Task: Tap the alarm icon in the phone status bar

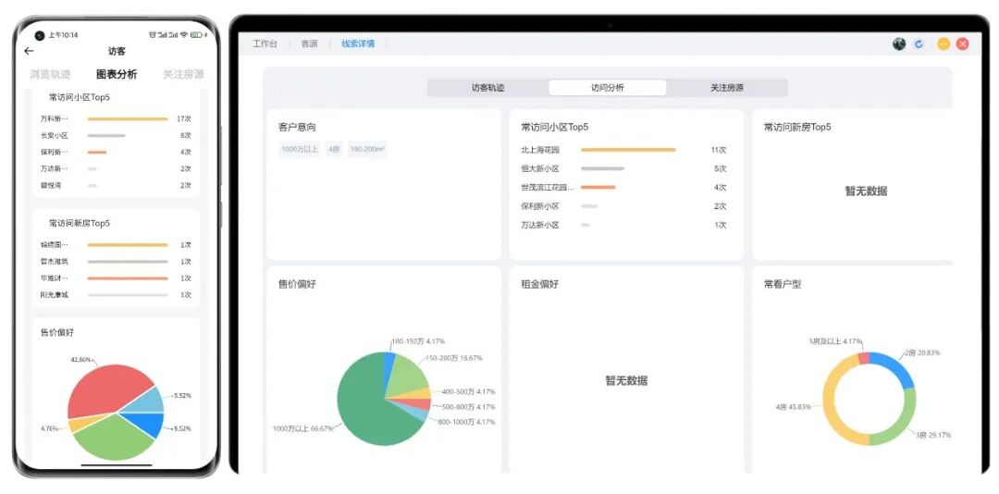Action: 153,35
